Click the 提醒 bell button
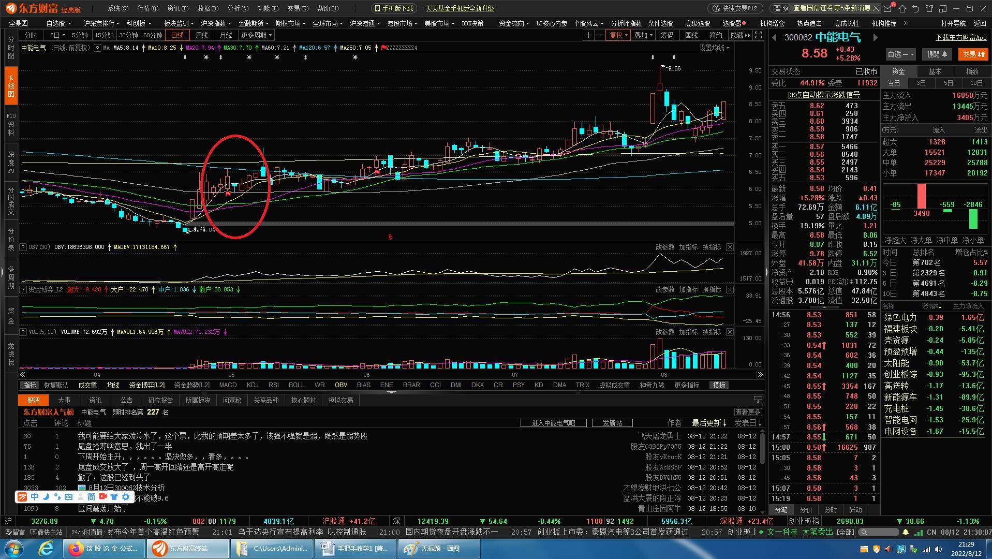 click(x=937, y=54)
